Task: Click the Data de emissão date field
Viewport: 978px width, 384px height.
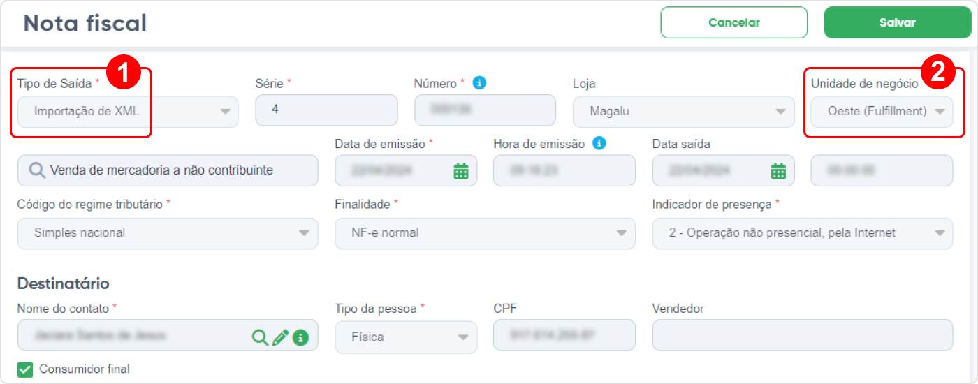Action: pos(406,170)
